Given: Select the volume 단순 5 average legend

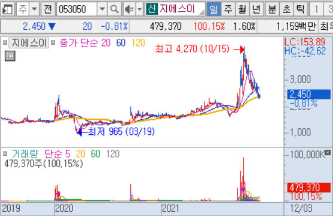Looking at the screenshot, I should point(57,154).
